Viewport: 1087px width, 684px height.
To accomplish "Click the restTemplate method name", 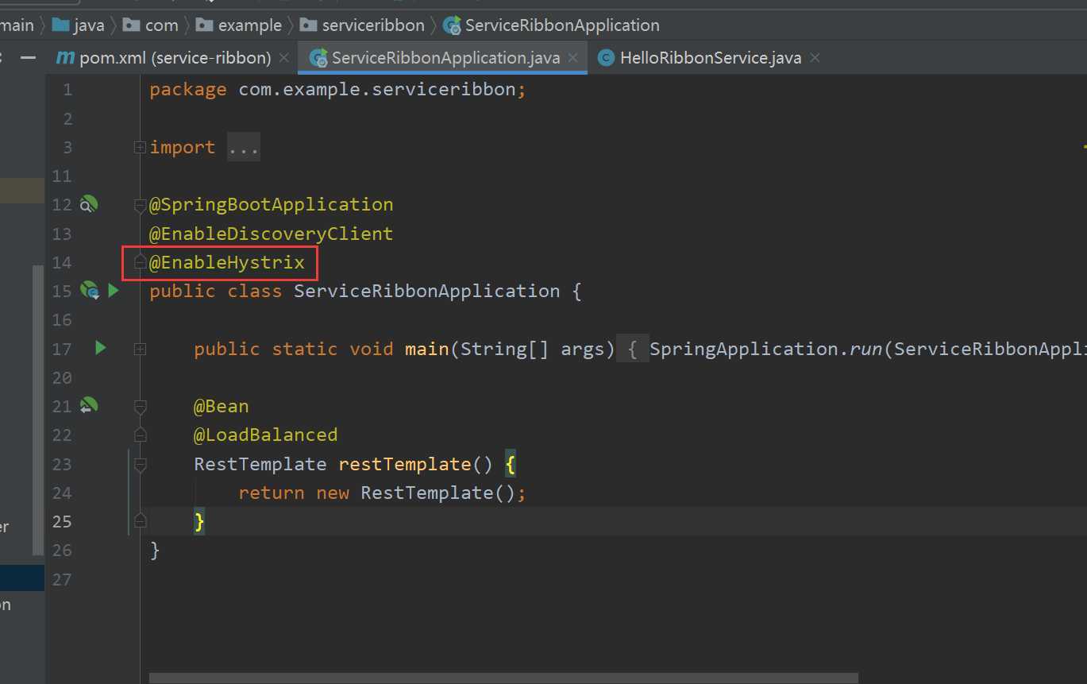I will (405, 464).
